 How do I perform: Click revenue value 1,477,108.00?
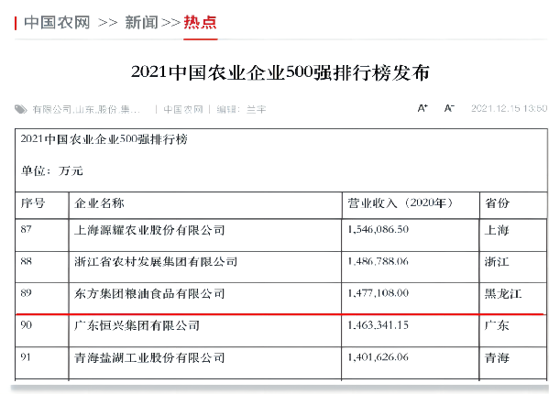(x=379, y=293)
